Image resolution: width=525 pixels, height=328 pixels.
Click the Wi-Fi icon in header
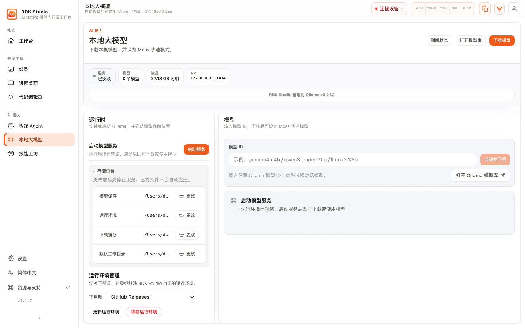[x=499, y=9]
